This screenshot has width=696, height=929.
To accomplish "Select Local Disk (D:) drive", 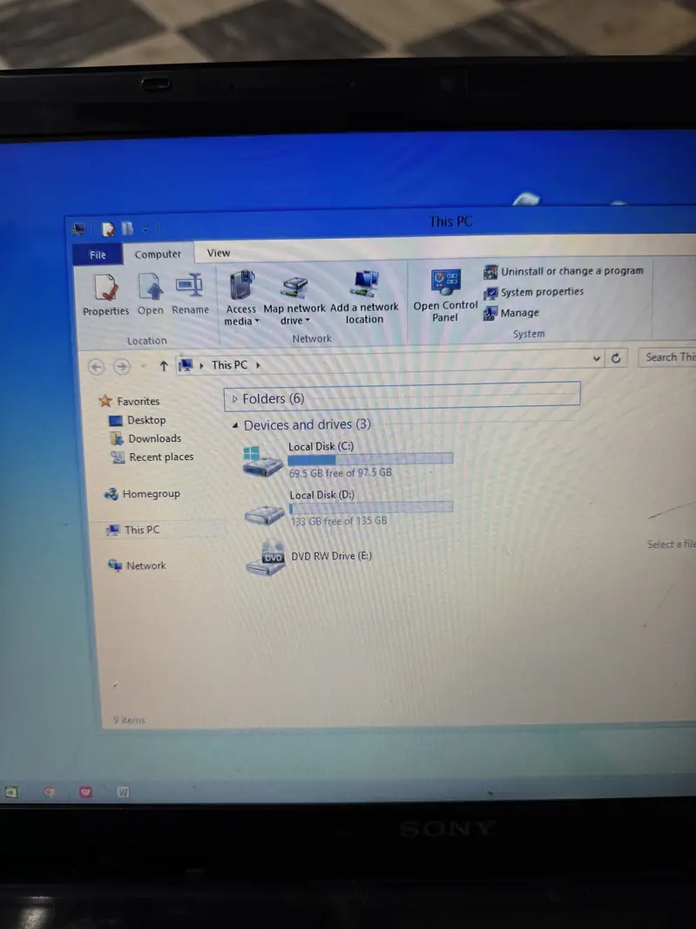I will pyautogui.click(x=348, y=508).
